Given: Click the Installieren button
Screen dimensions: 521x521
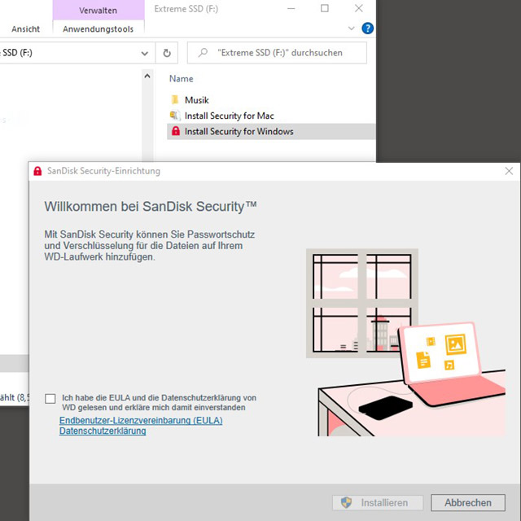Looking at the screenshot, I should (378, 503).
